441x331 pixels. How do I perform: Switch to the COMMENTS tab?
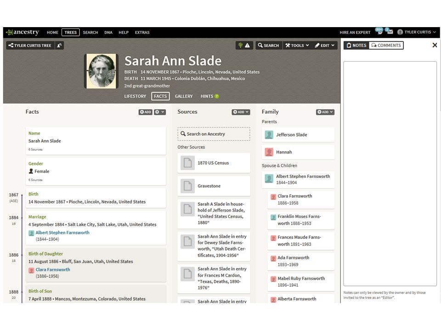coord(386,46)
